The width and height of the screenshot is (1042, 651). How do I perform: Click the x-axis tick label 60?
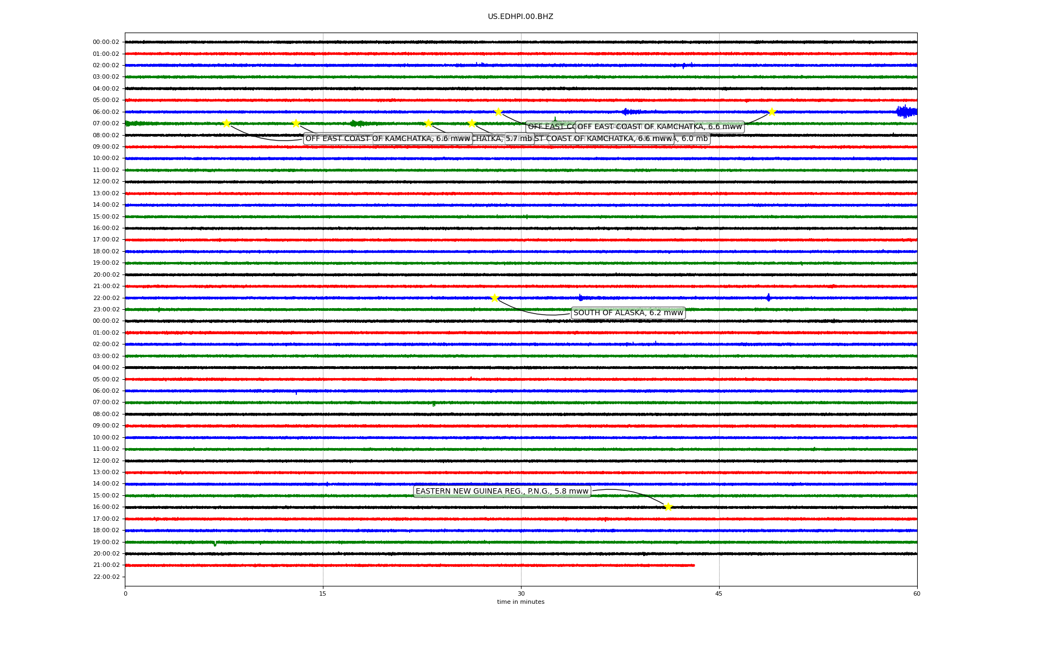tap(917, 593)
